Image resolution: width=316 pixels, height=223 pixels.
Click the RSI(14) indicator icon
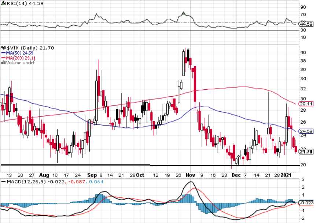(x=4, y=4)
